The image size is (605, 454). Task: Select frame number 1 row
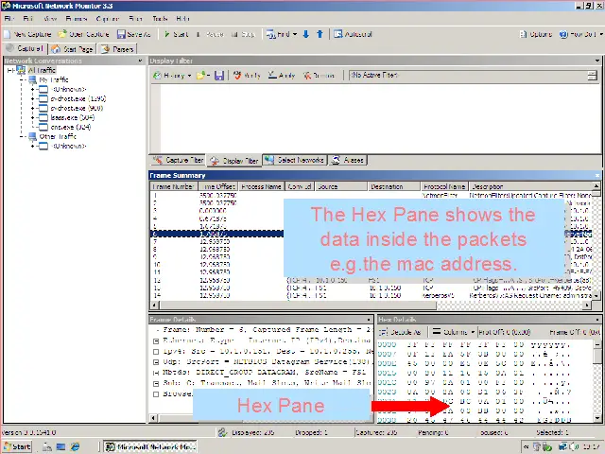pos(371,196)
